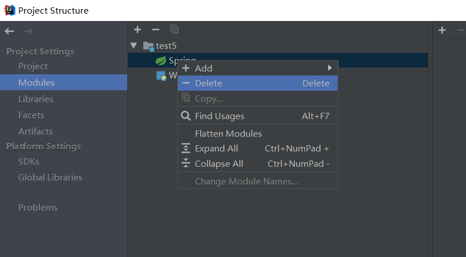
Task: Go to Libraries in the sidebar
Action: (x=36, y=99)
